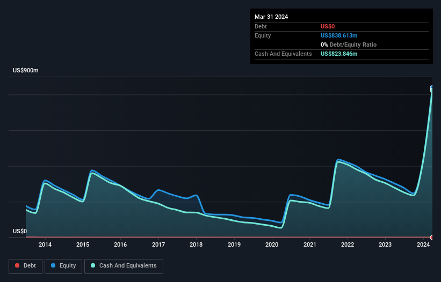Image resolution: width=441 pixels, height=282 pixels.
Task: Click the 2023 x-axis label
Action: (385, 244)
